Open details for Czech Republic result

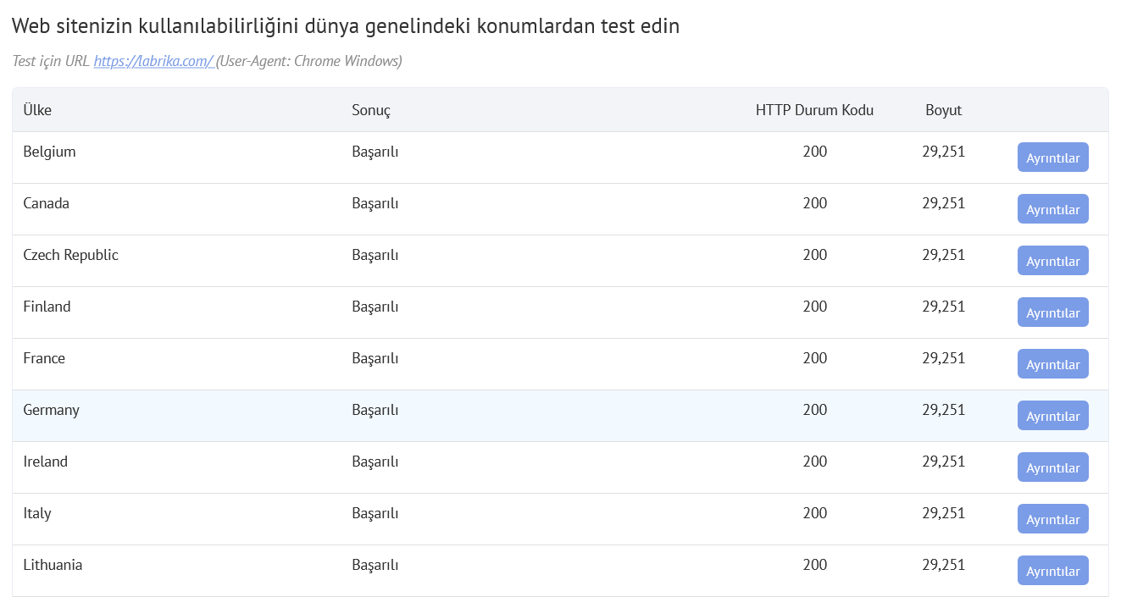coord(1052,260)
